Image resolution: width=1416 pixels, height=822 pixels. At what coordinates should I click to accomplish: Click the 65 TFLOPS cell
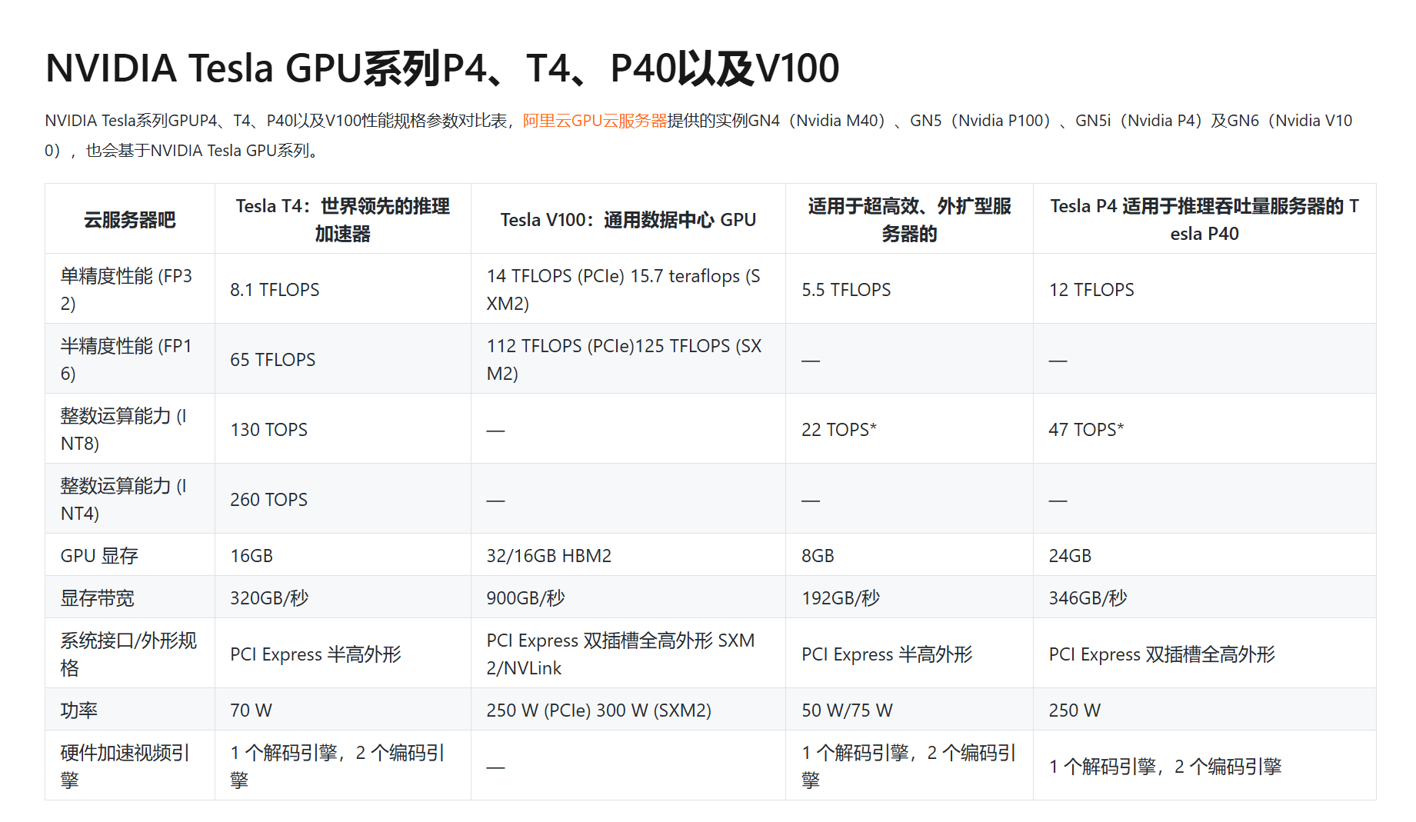pos(343,360)
